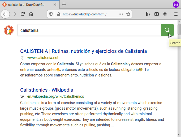181x137 pixels.
Task: Open the Library bookshelf icon
Action: tap(148, 14)
